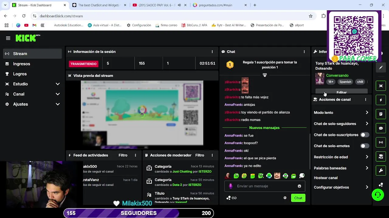Image resolution: width=389 pixels, height=218 pixels.
Task: Open Chat panel options menu
Action: click(304, 52)
